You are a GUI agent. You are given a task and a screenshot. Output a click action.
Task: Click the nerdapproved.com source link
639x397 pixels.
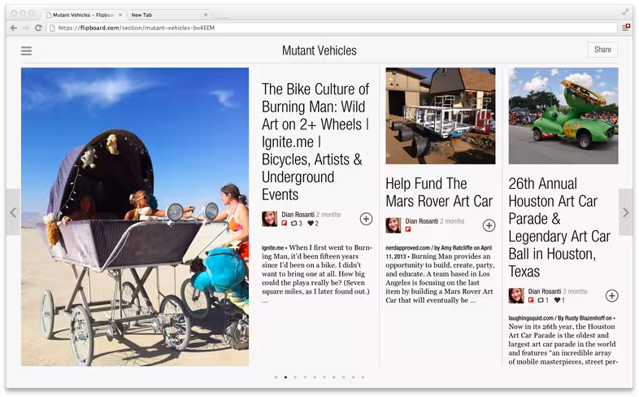(x=407, y=248)
